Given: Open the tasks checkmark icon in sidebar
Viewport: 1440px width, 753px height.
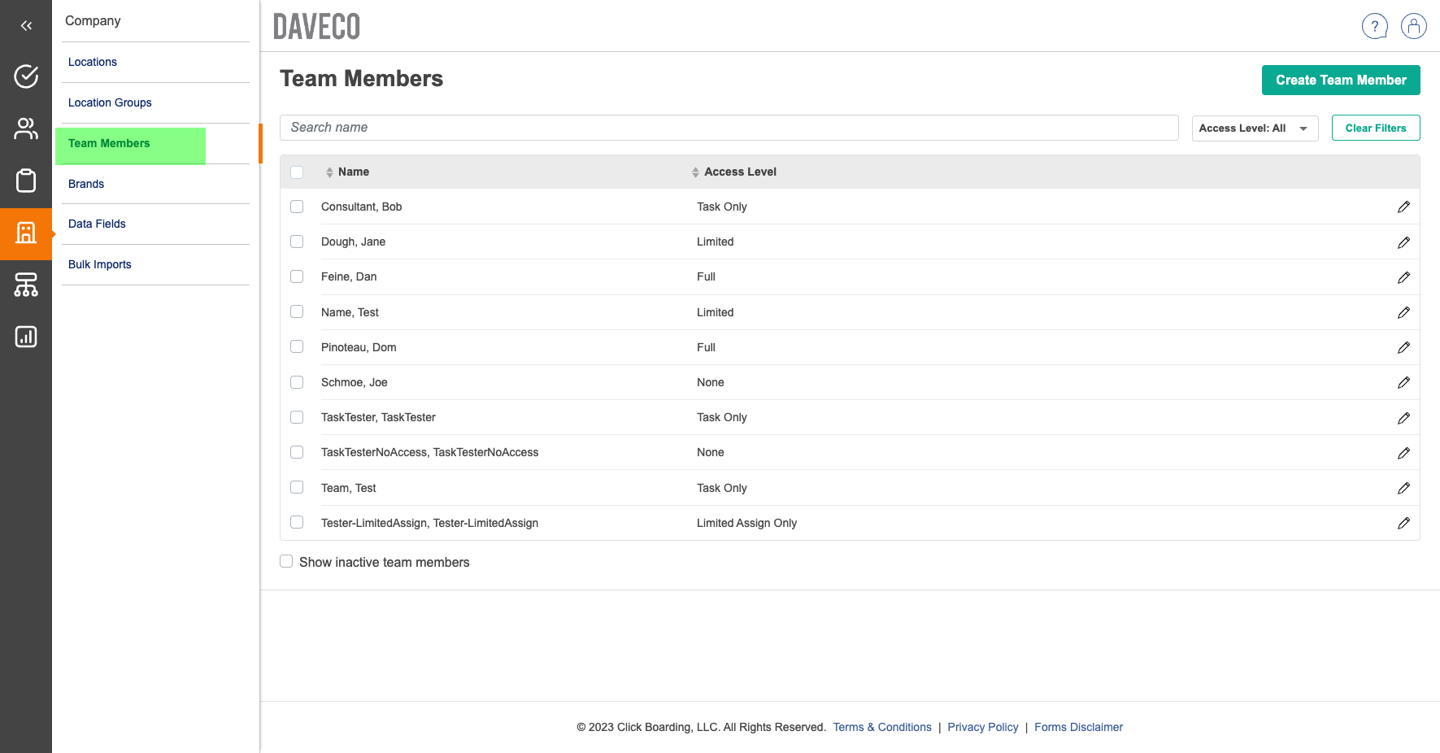Looking at the screenshot, I should click(x=26, y=76).
